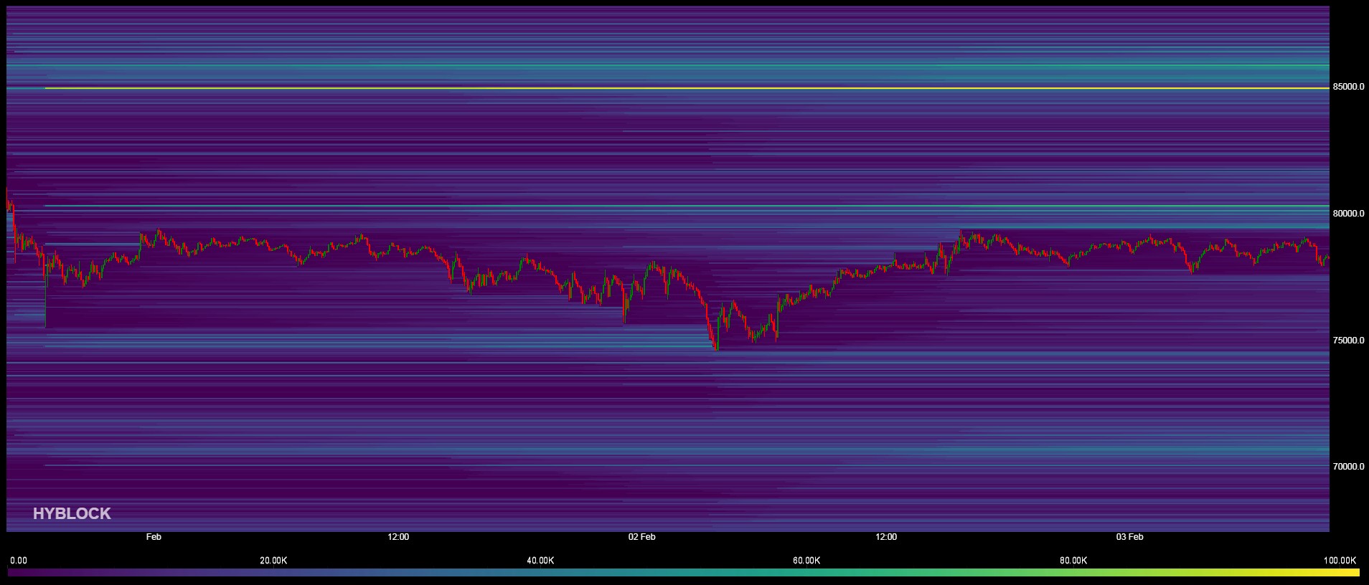Select the Feb date label on time axis
This screenshot has width=1369, height=585.
coord(154,537)
